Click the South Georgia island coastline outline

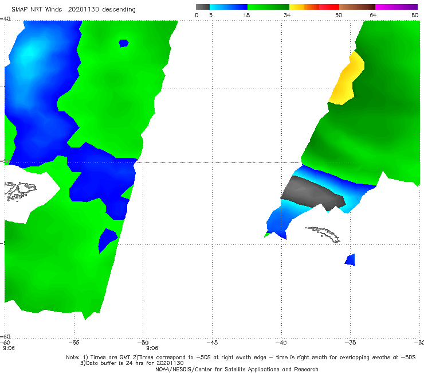pyautogui.click(x=323, y=234)
